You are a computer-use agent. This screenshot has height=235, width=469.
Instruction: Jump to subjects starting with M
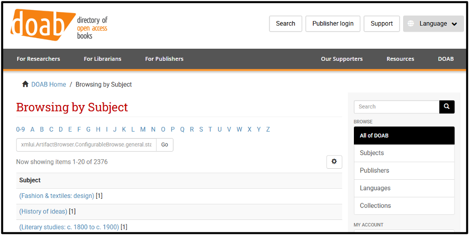pyautogui.click(x=143, y=129)
